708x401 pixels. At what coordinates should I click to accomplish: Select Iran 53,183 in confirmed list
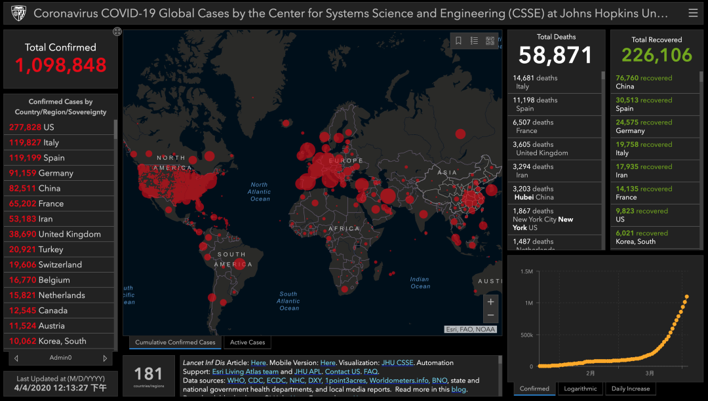(x=59, y=220)
